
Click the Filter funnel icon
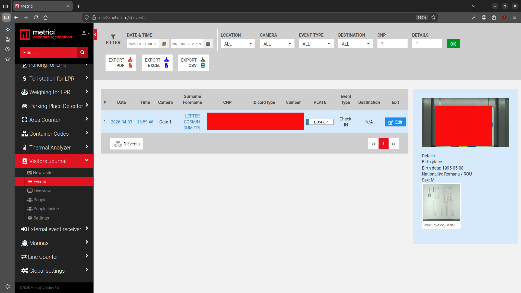click(113, 37)
